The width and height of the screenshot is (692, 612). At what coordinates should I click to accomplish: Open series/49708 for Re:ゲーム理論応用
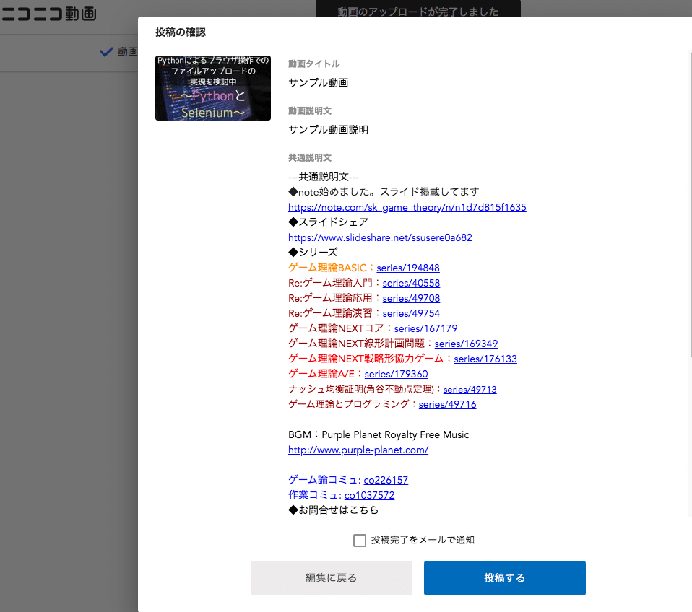tap(410, 298)
